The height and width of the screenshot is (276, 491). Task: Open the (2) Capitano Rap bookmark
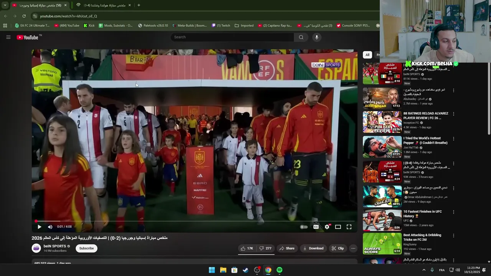pyautogui.click(x=275, y=26)
